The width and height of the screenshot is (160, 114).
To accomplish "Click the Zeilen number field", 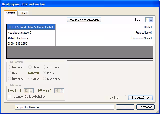I will point(147,20).
